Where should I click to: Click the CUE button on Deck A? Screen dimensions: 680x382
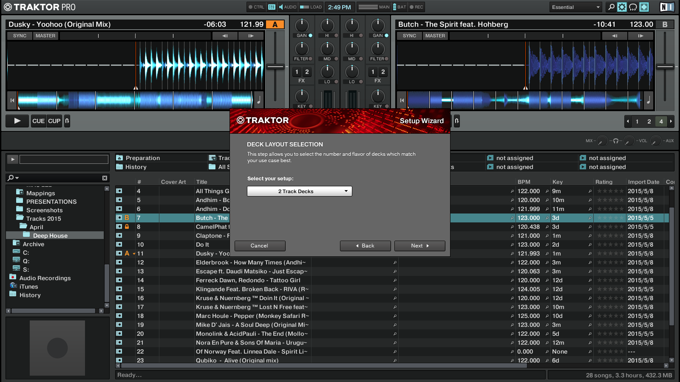pos(38,121)
